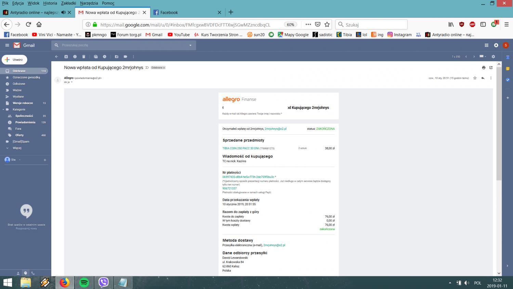Snooze the email with the clock icon

[105, 56]
